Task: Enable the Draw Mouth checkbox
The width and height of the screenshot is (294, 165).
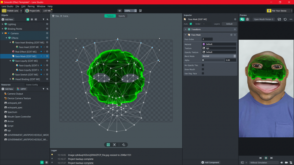Action: pyautogui.click(x=203, y=69)
